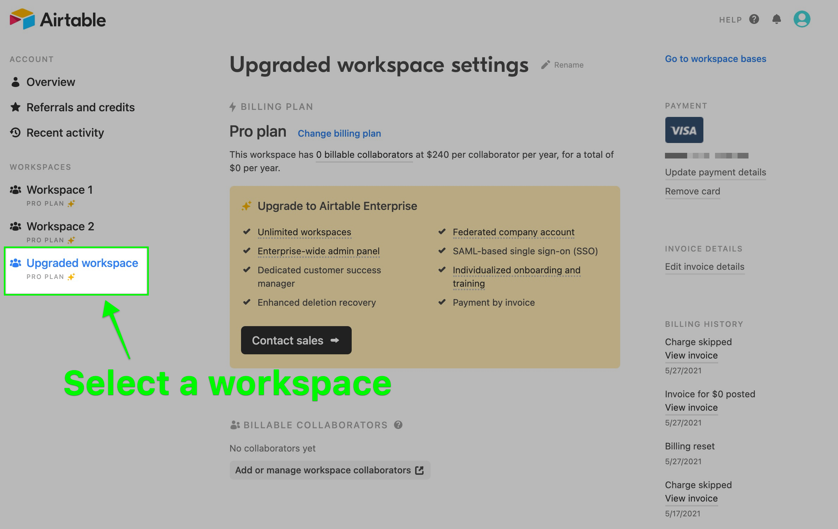Click the 0 billable collaborators link

click(364, 155)
